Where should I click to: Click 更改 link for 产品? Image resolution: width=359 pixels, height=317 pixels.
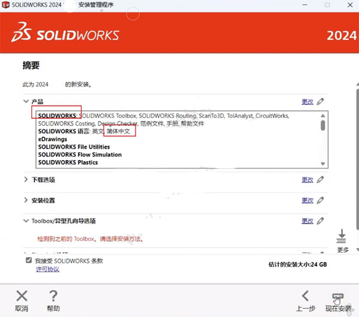(308, 102)
